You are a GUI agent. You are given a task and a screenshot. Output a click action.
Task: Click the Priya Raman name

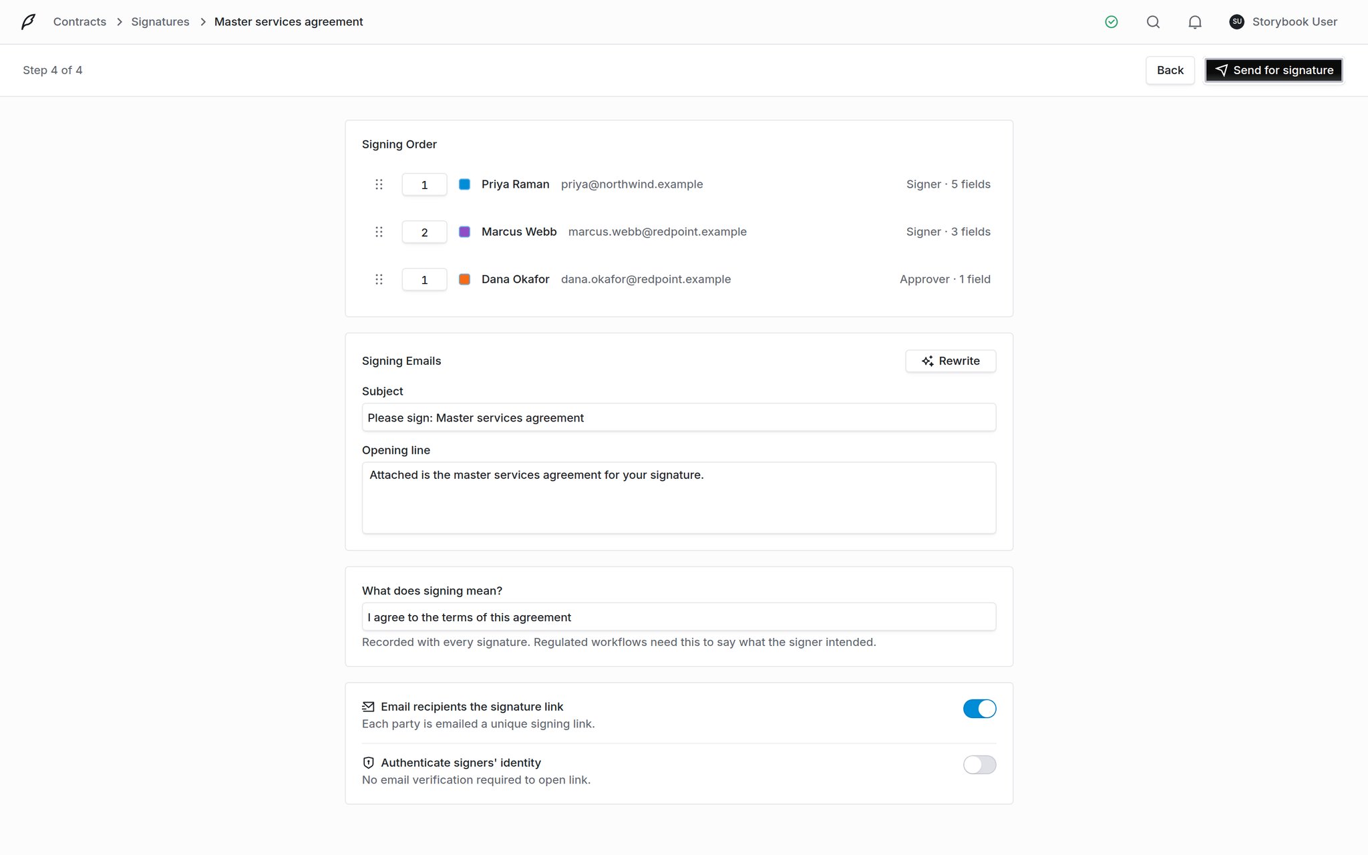tap(515, 184)
